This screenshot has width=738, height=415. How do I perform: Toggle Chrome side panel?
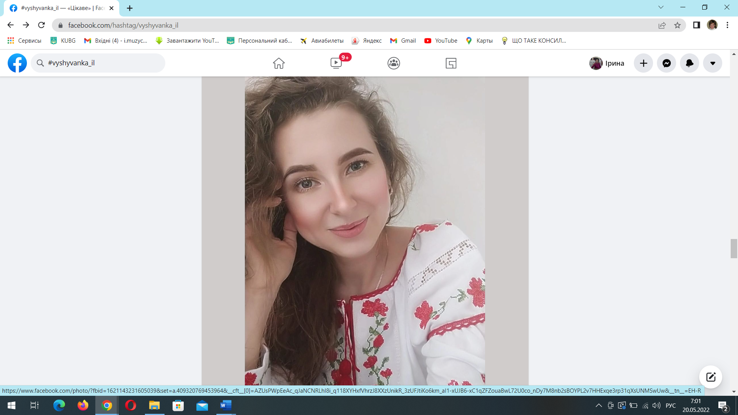point(696,25)
